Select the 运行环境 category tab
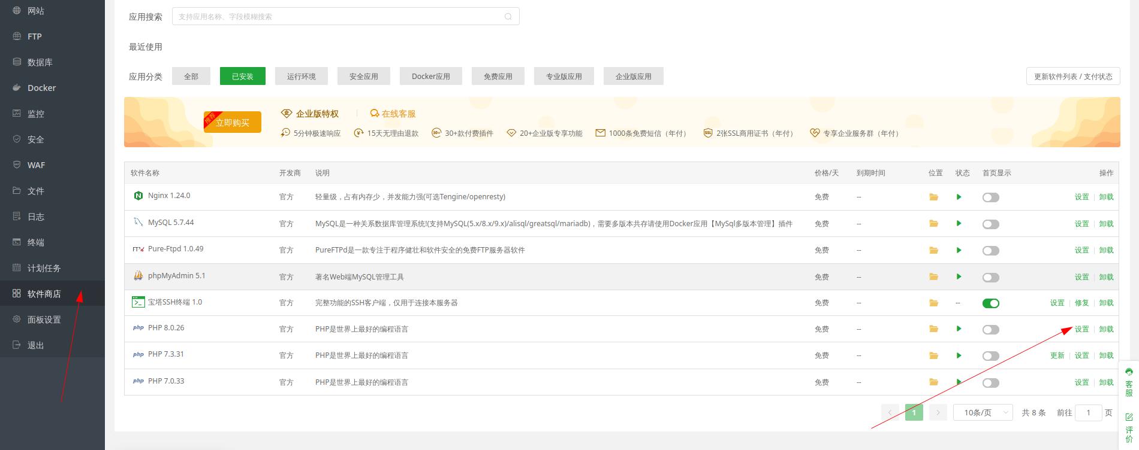 (x=301, y=77)
